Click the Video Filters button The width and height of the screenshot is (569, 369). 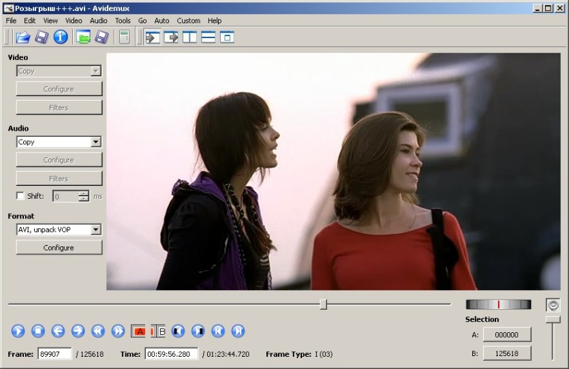59,108
